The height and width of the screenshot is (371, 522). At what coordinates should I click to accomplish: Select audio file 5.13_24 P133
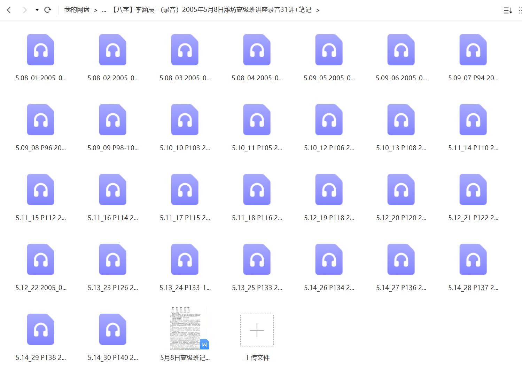point(185,259)
